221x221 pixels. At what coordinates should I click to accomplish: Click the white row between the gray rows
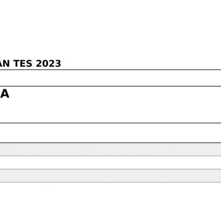110,163
